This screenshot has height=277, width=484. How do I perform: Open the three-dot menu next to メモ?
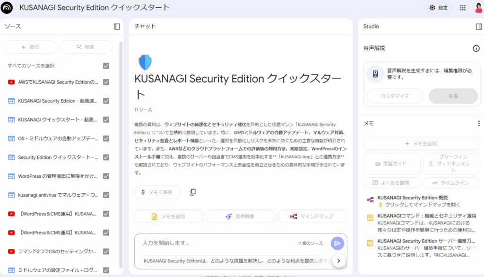[x=479, y=123]
